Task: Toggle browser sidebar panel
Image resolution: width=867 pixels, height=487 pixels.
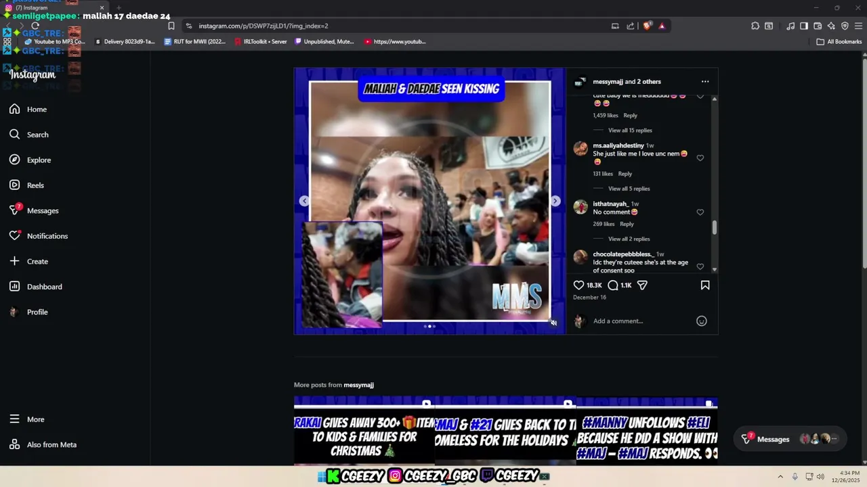Action: (804, 26)
